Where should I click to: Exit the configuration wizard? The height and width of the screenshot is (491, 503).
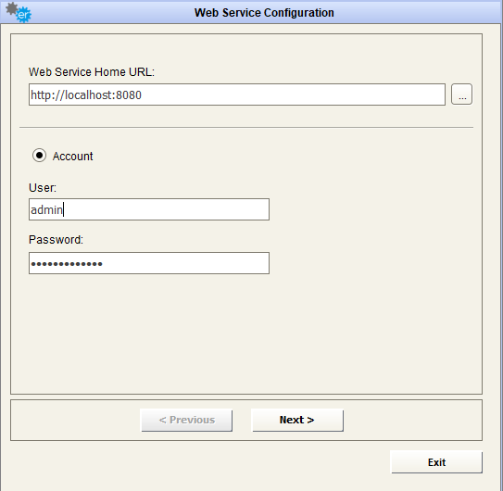pos(436,462)
